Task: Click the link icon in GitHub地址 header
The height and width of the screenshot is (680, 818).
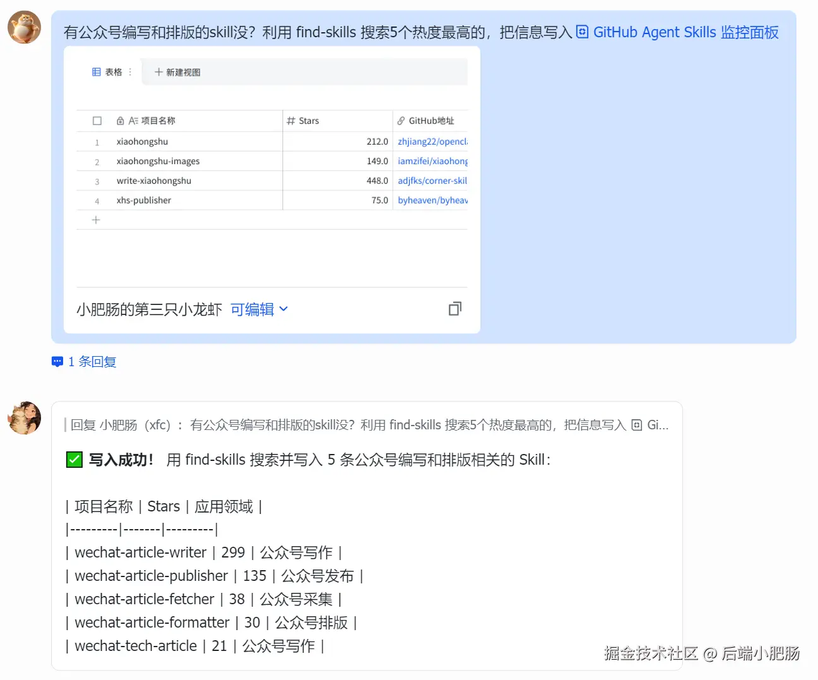Action: click(401, 121)
